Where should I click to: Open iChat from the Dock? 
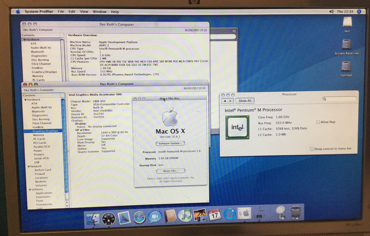click(154, 217)
